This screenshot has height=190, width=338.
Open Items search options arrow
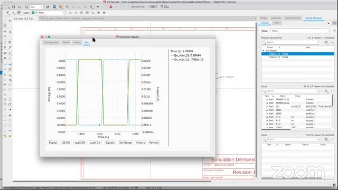pos(317,140)
